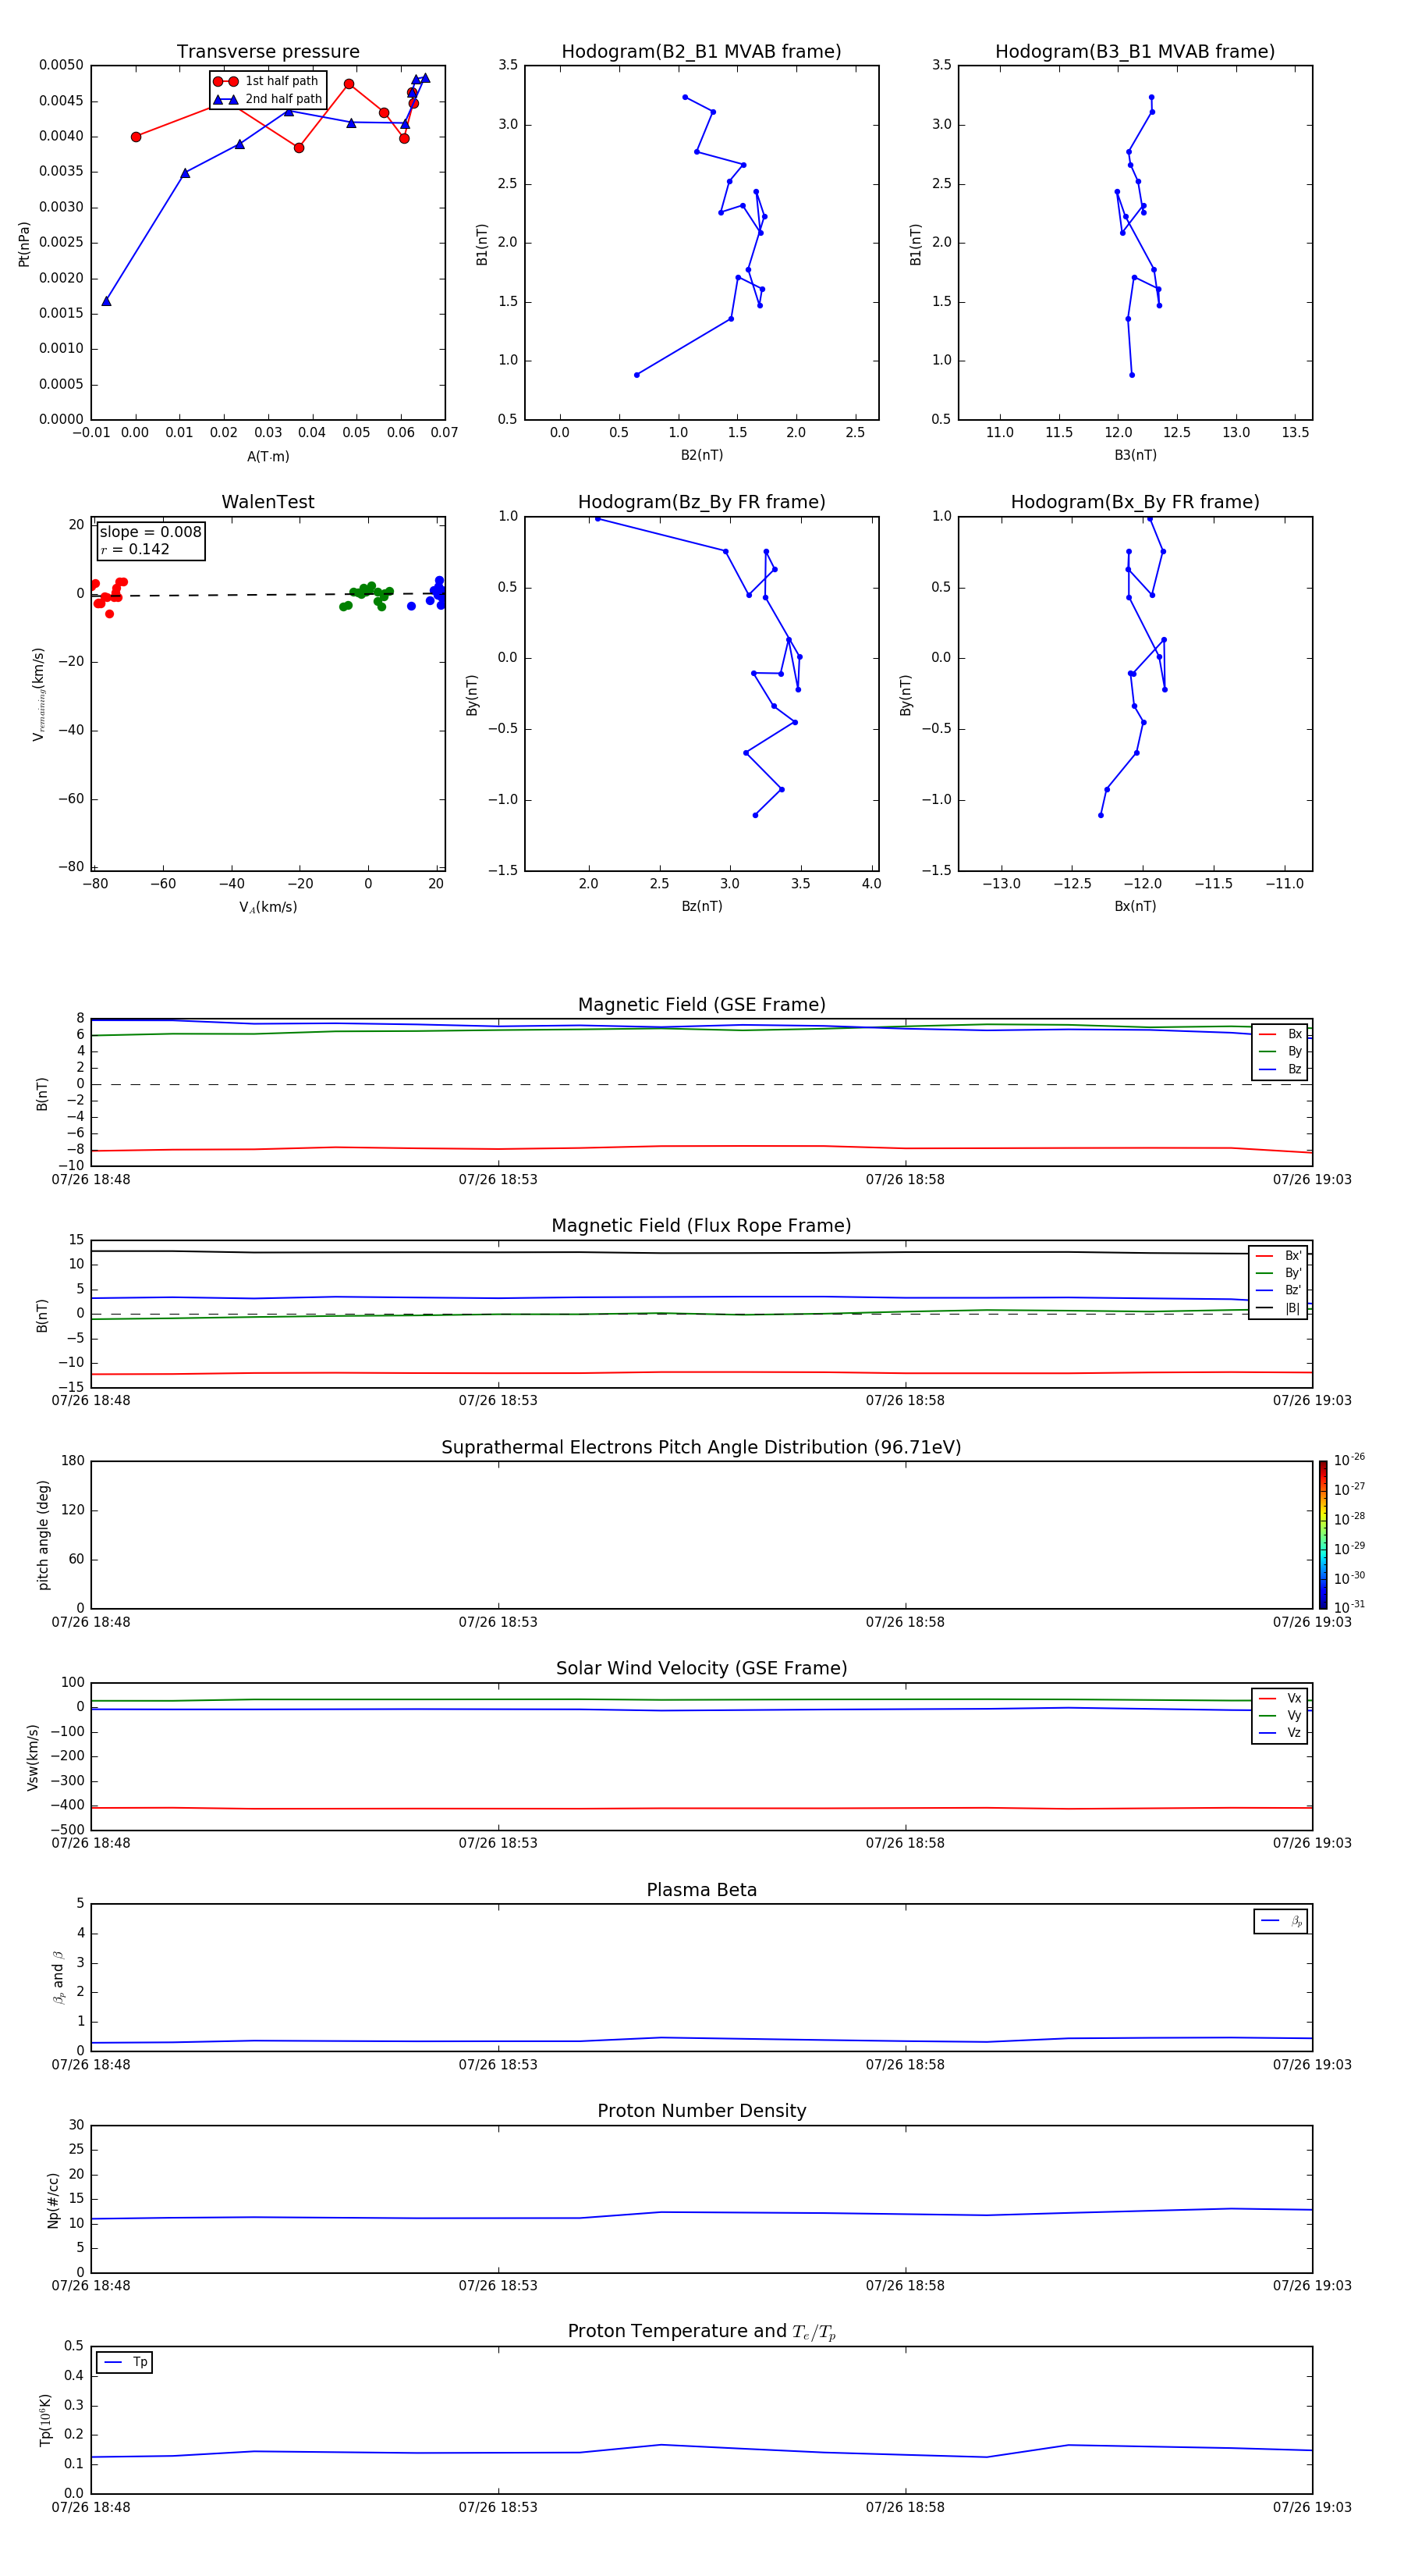This screenshot has width=1404, height=2576.
Task: Select the "Plasma Beta" panel title
Action: coord(701,1891)
